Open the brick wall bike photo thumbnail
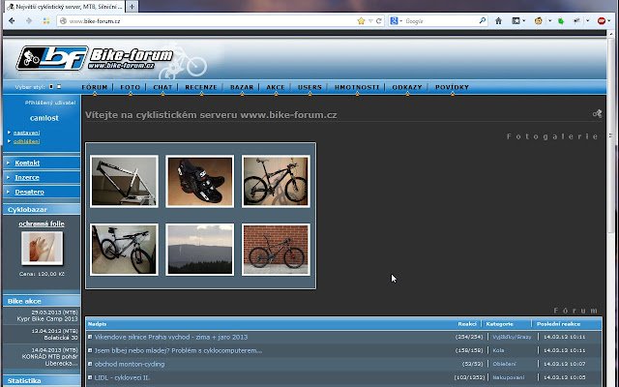The width and height of the screenshot is (619, 387). point(276,250)
